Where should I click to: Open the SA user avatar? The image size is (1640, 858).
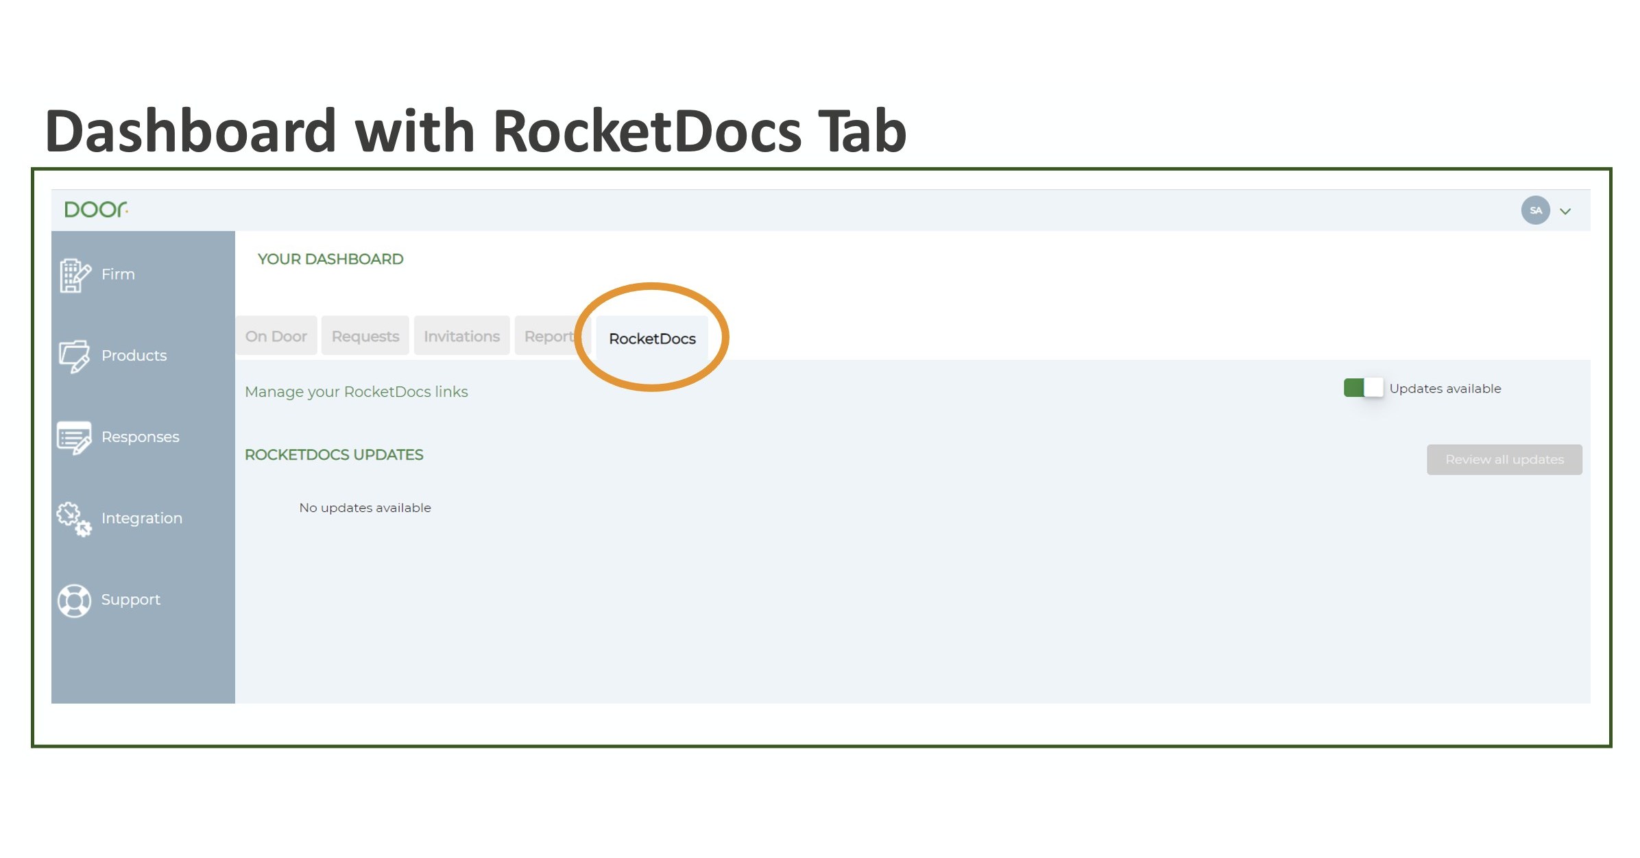click(1536, 211)
